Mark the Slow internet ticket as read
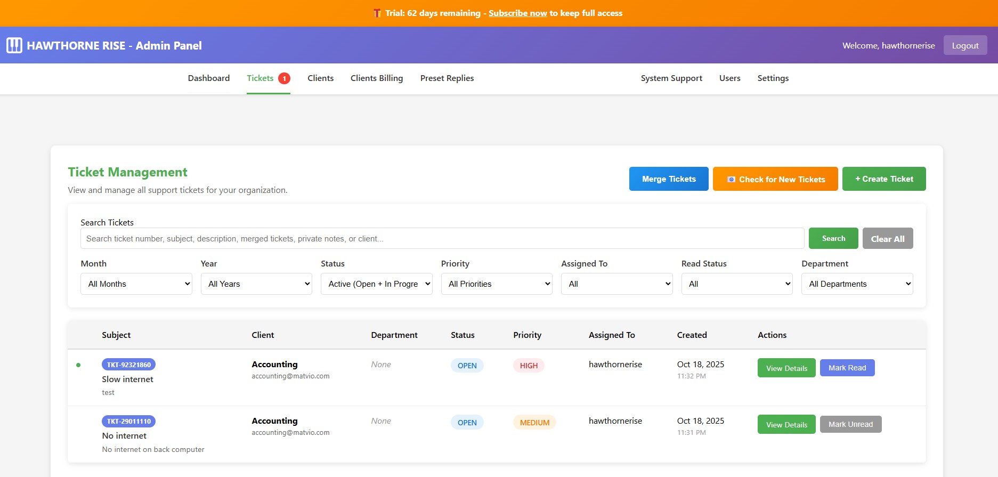This screenshot has width=998, height=477. pyautogui.click(x=847, y=368)
